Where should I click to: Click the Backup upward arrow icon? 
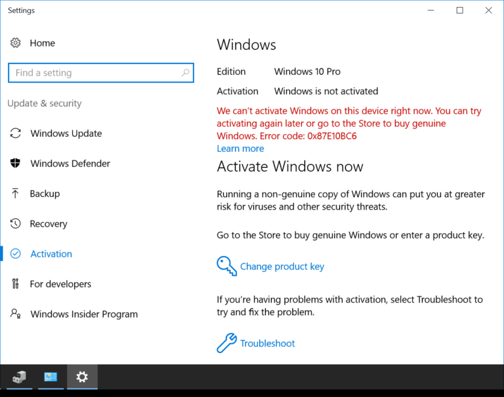pos(15,193)
